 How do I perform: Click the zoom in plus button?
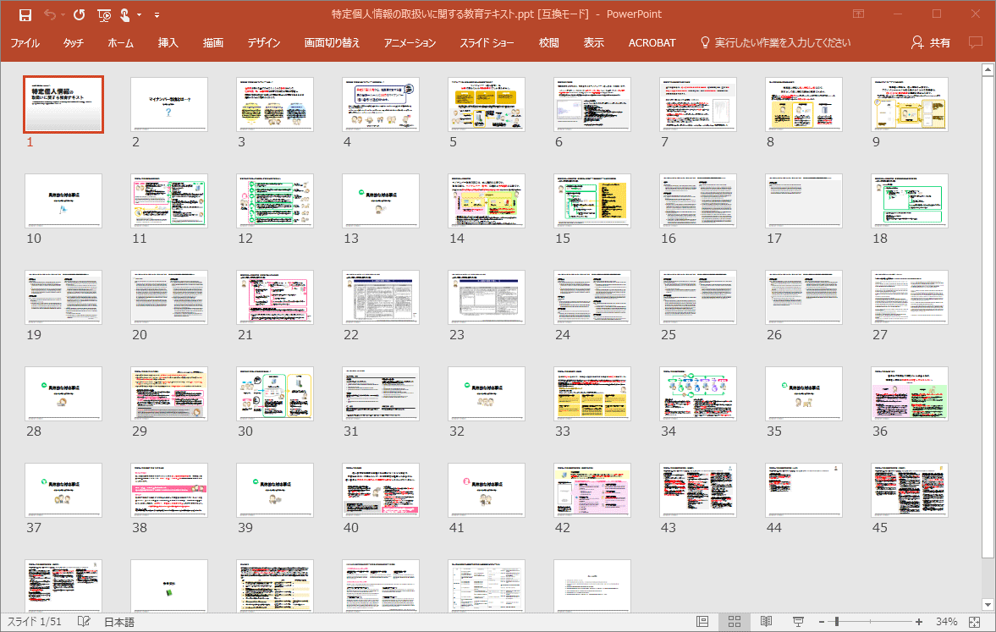coord(919,622)
